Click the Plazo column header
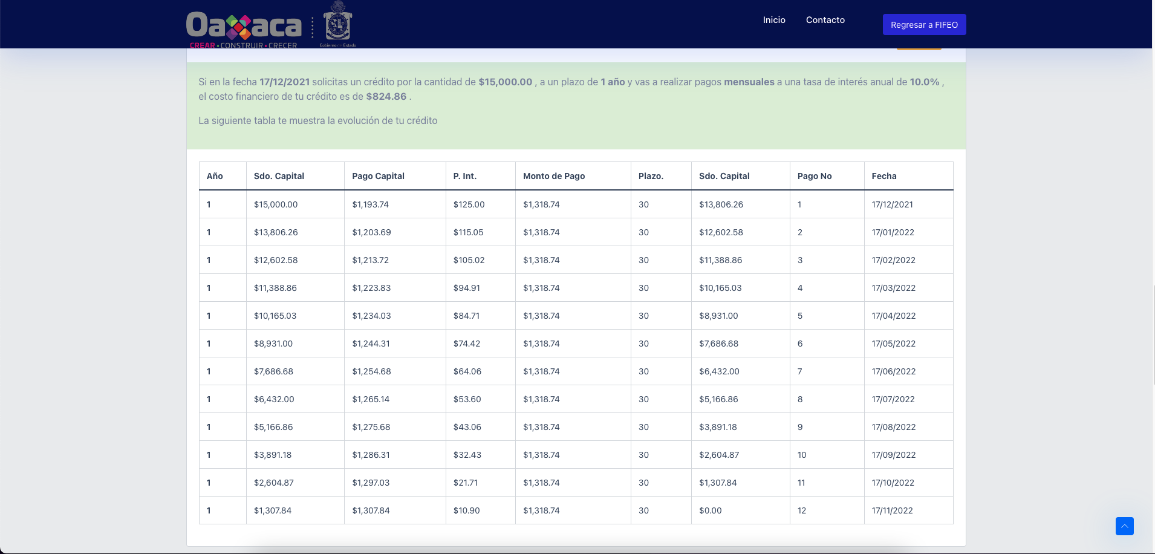Screen dimensions: 1155x554 (651, 176)
